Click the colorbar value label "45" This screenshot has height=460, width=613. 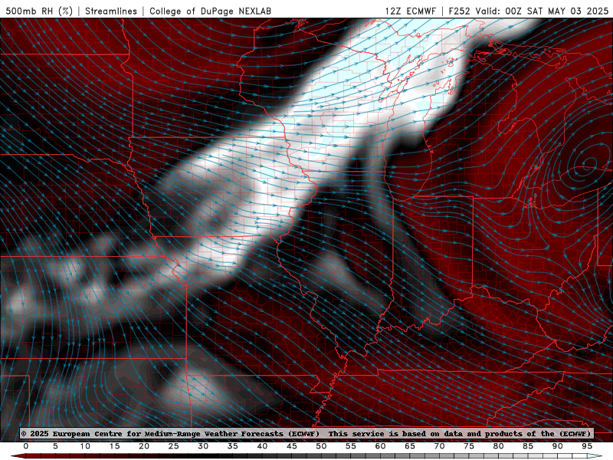pos(292,446)
